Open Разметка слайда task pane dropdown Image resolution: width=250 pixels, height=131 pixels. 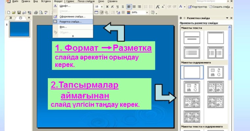coord(227,18)
